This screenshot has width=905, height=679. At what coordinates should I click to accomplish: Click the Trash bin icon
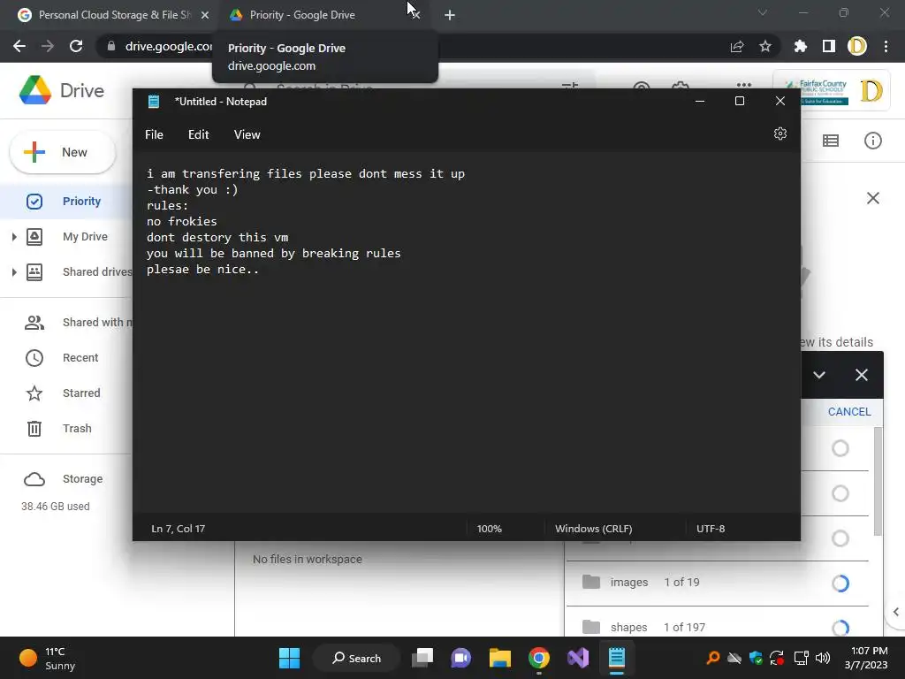pyautogui.click(x=34, y=429)
